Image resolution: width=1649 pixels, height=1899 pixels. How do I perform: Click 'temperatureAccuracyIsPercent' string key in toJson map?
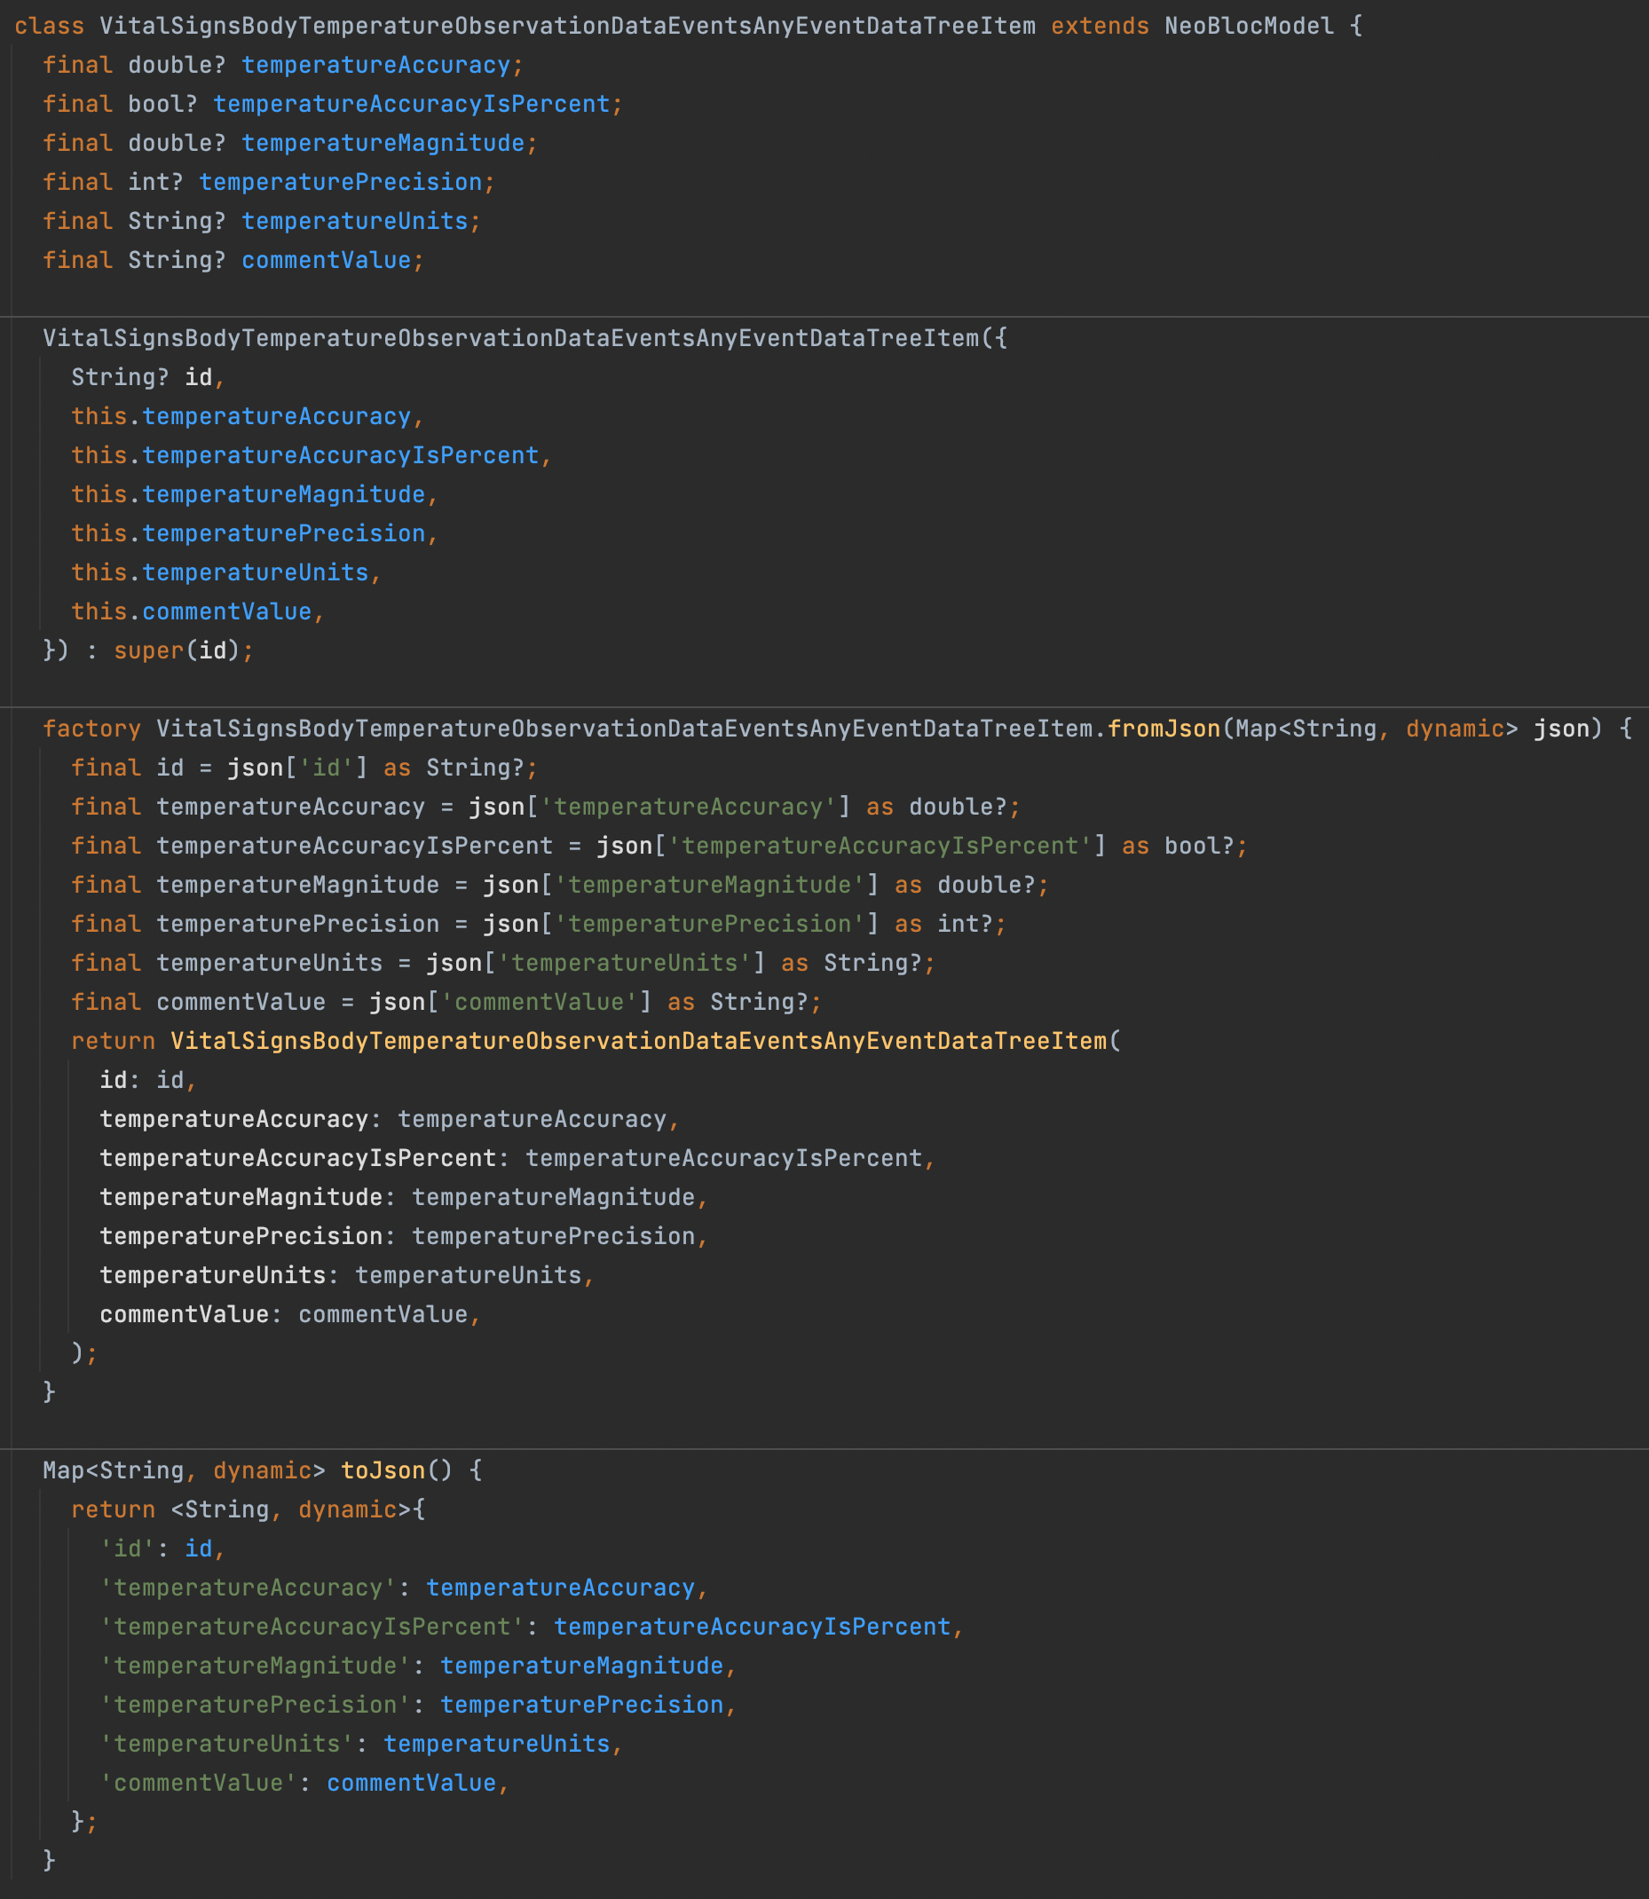click(312, 1627)
